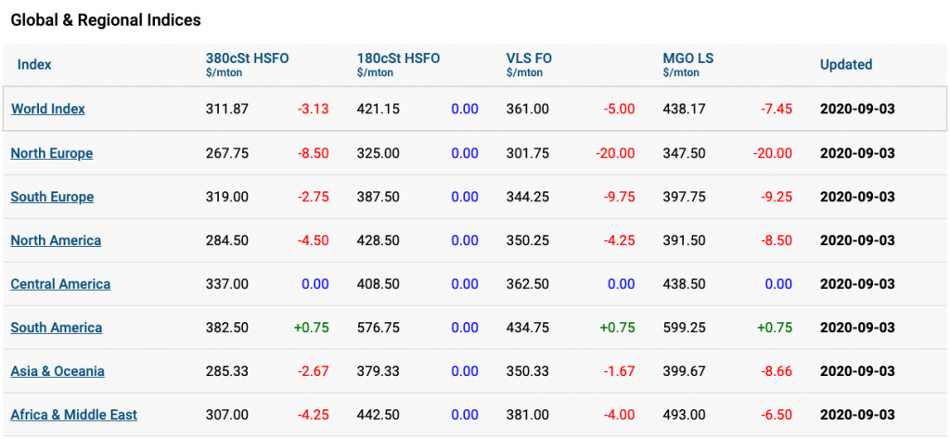Open the North Europe index link
Viewport: 950px width, 439px height.
[x=52, y=153]
